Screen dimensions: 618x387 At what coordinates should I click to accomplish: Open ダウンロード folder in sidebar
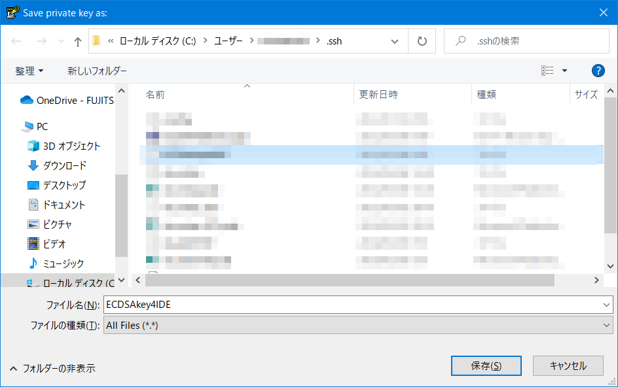(64, 165)
